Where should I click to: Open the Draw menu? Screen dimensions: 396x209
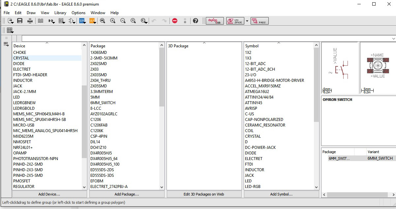31,13
